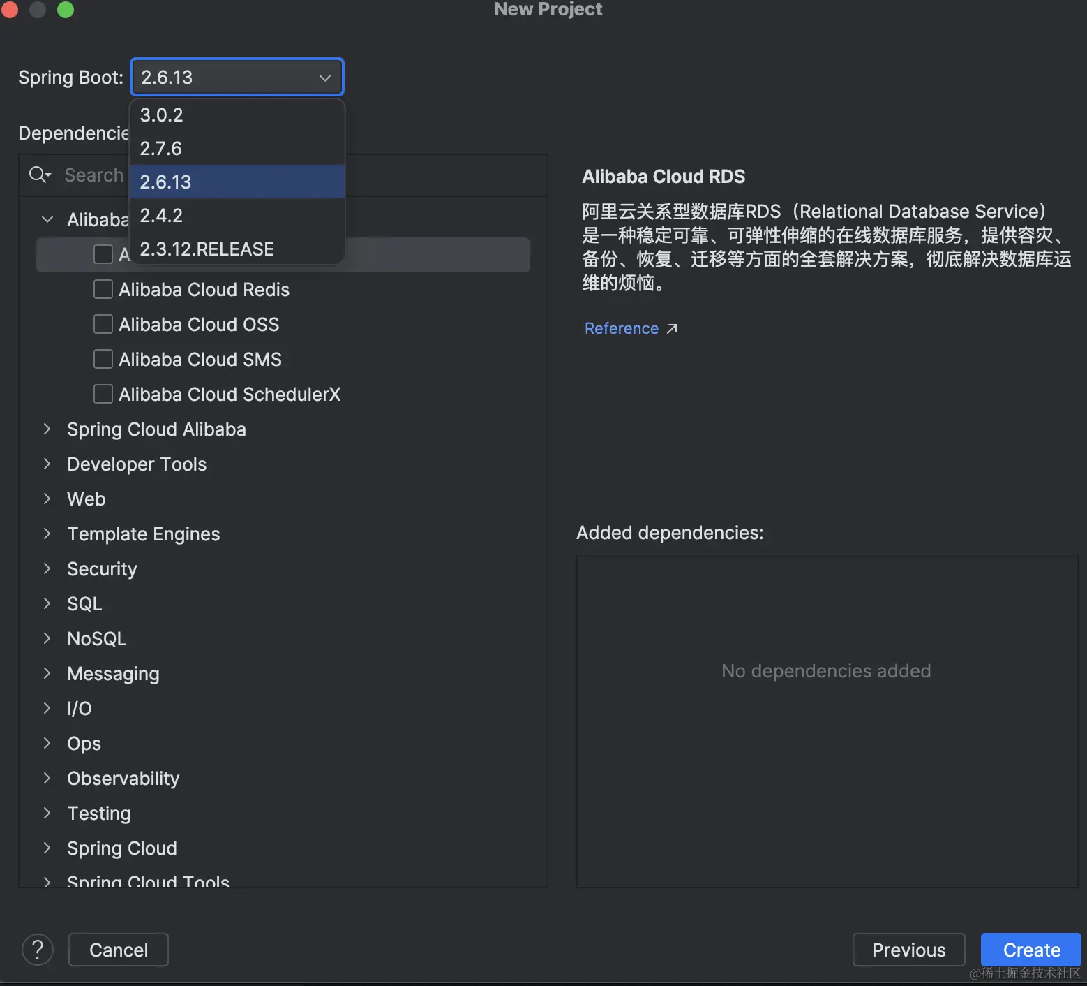The image size is (1087, 986).
Task: Expand the Security group
Action: [47, 568]
